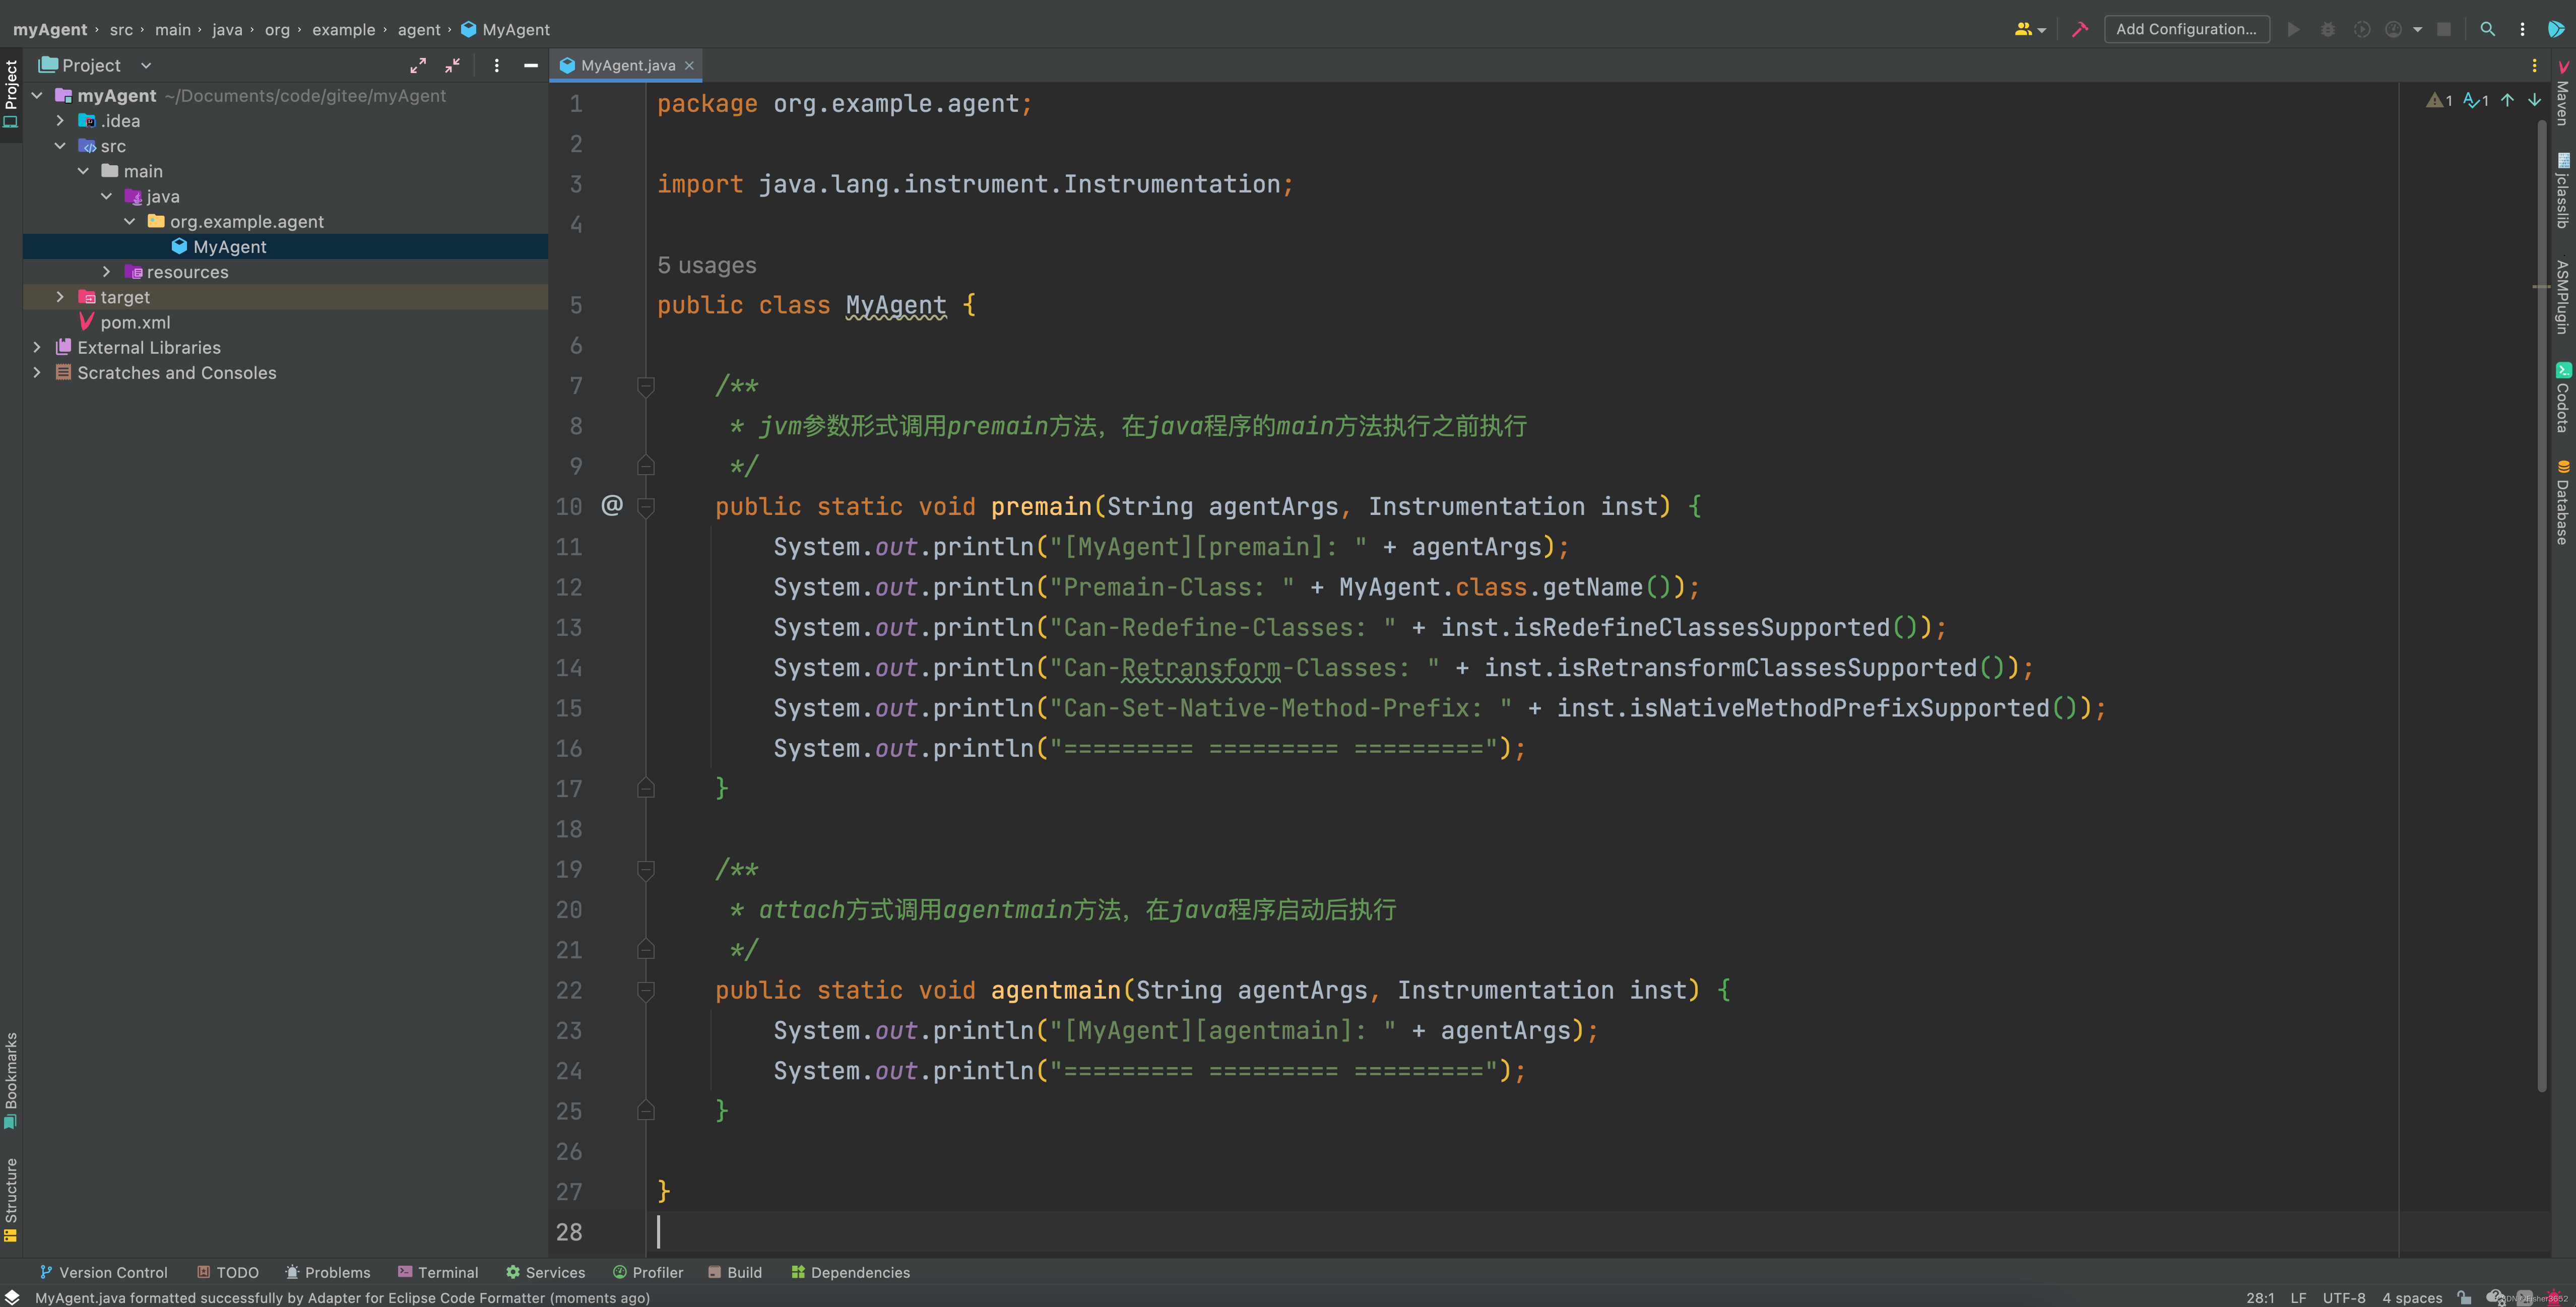
Task: Open the Problems tab
Action: point(328,1272)
